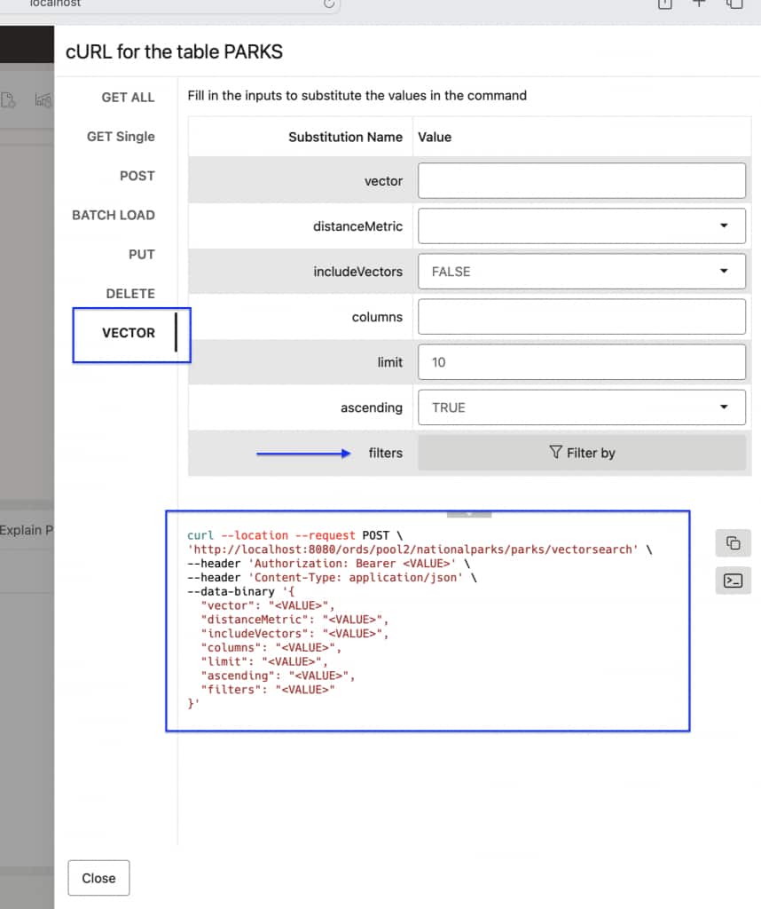Open a new browser tab with the plus icon

pyautogui.click(x=698, y=4)
